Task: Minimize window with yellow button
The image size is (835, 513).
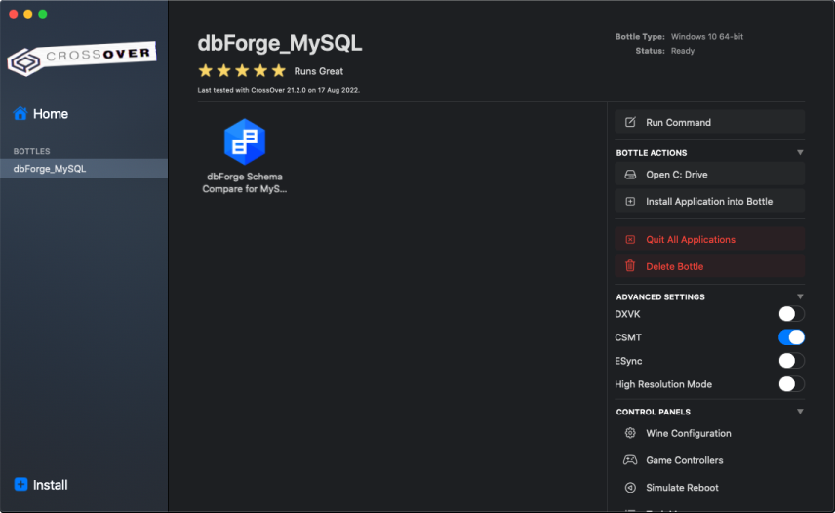Action: (28, 14)
